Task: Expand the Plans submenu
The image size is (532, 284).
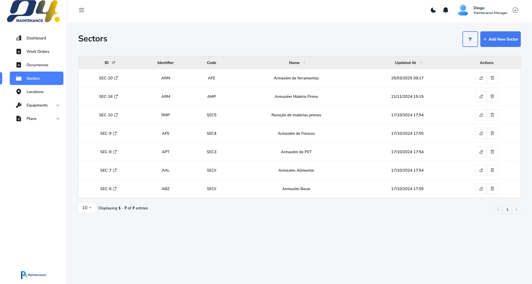Action: [58, 119]
